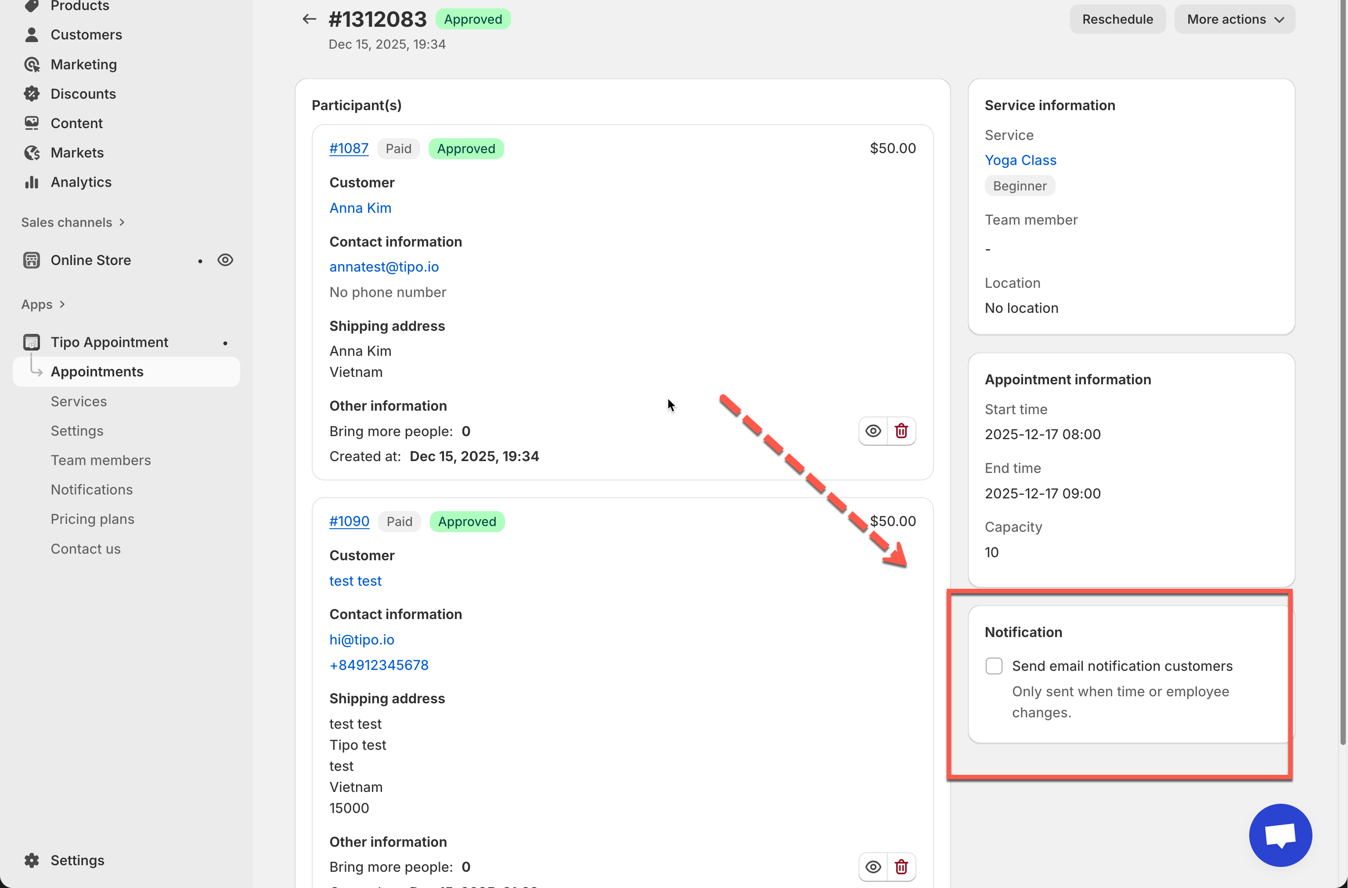Click the trash icon for participant #1090
The width and height of the screenshot is (1348, 888).
(x=901, y=867)
